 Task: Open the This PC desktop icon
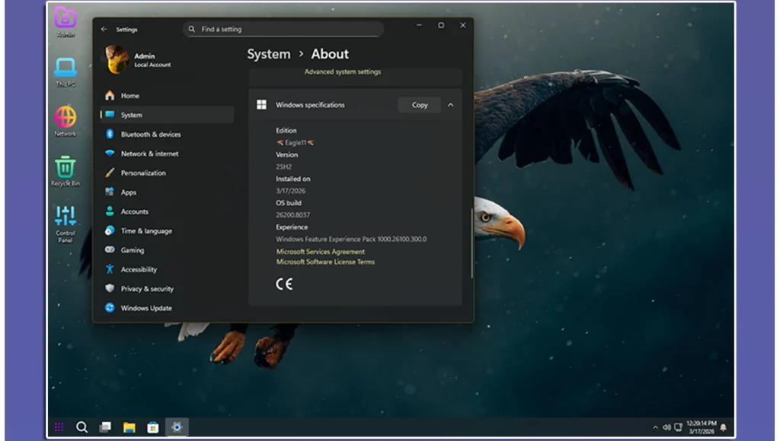tap(66, 69)
